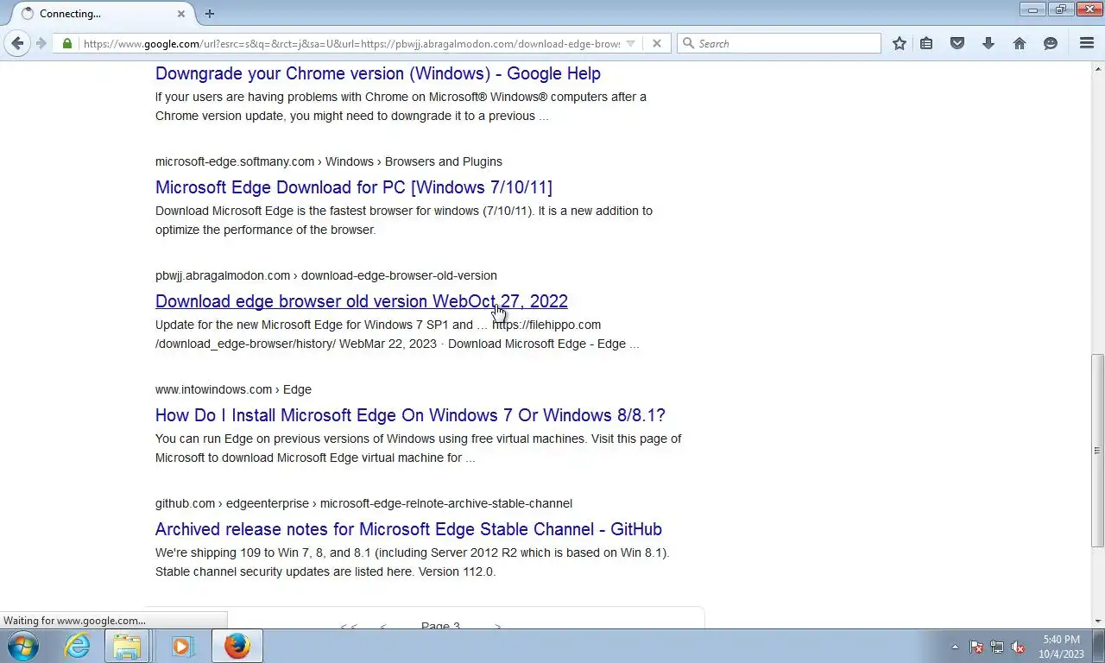Minimize the Firefox window
This screenshot has height=663, width=1105.
1032,9
